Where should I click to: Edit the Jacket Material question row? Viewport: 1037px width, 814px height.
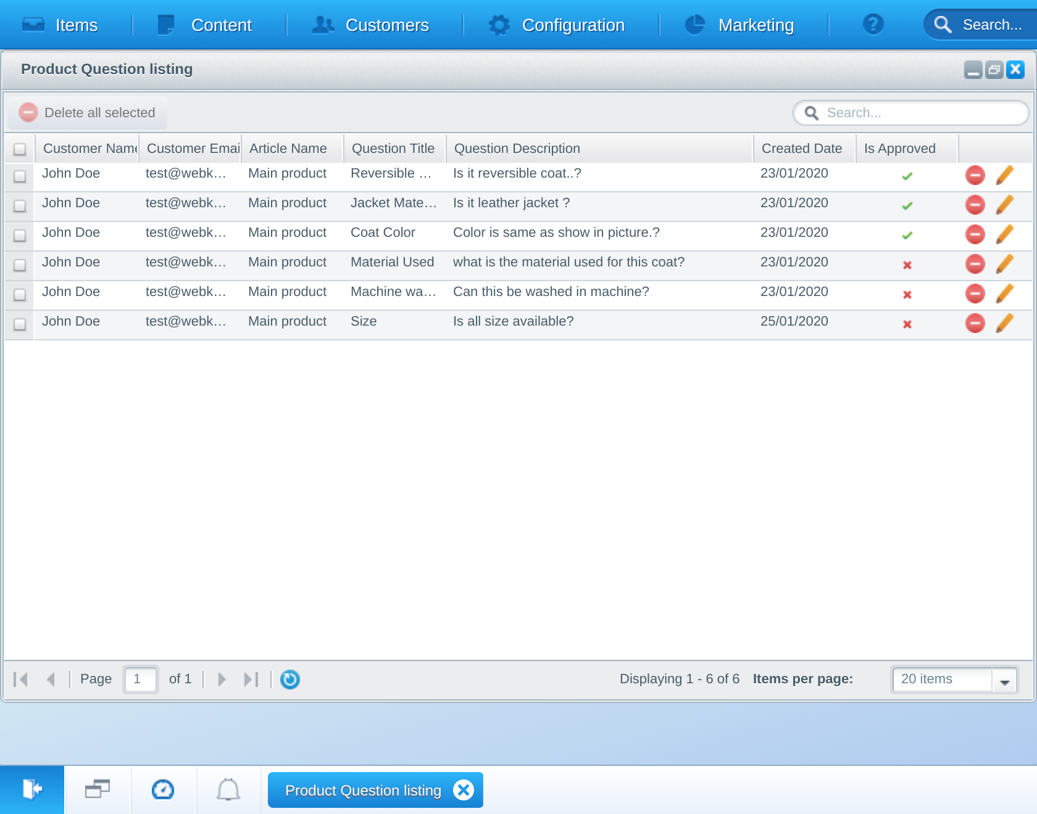pos(1004,205)
